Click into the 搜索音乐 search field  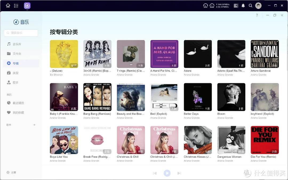(21, 33)
